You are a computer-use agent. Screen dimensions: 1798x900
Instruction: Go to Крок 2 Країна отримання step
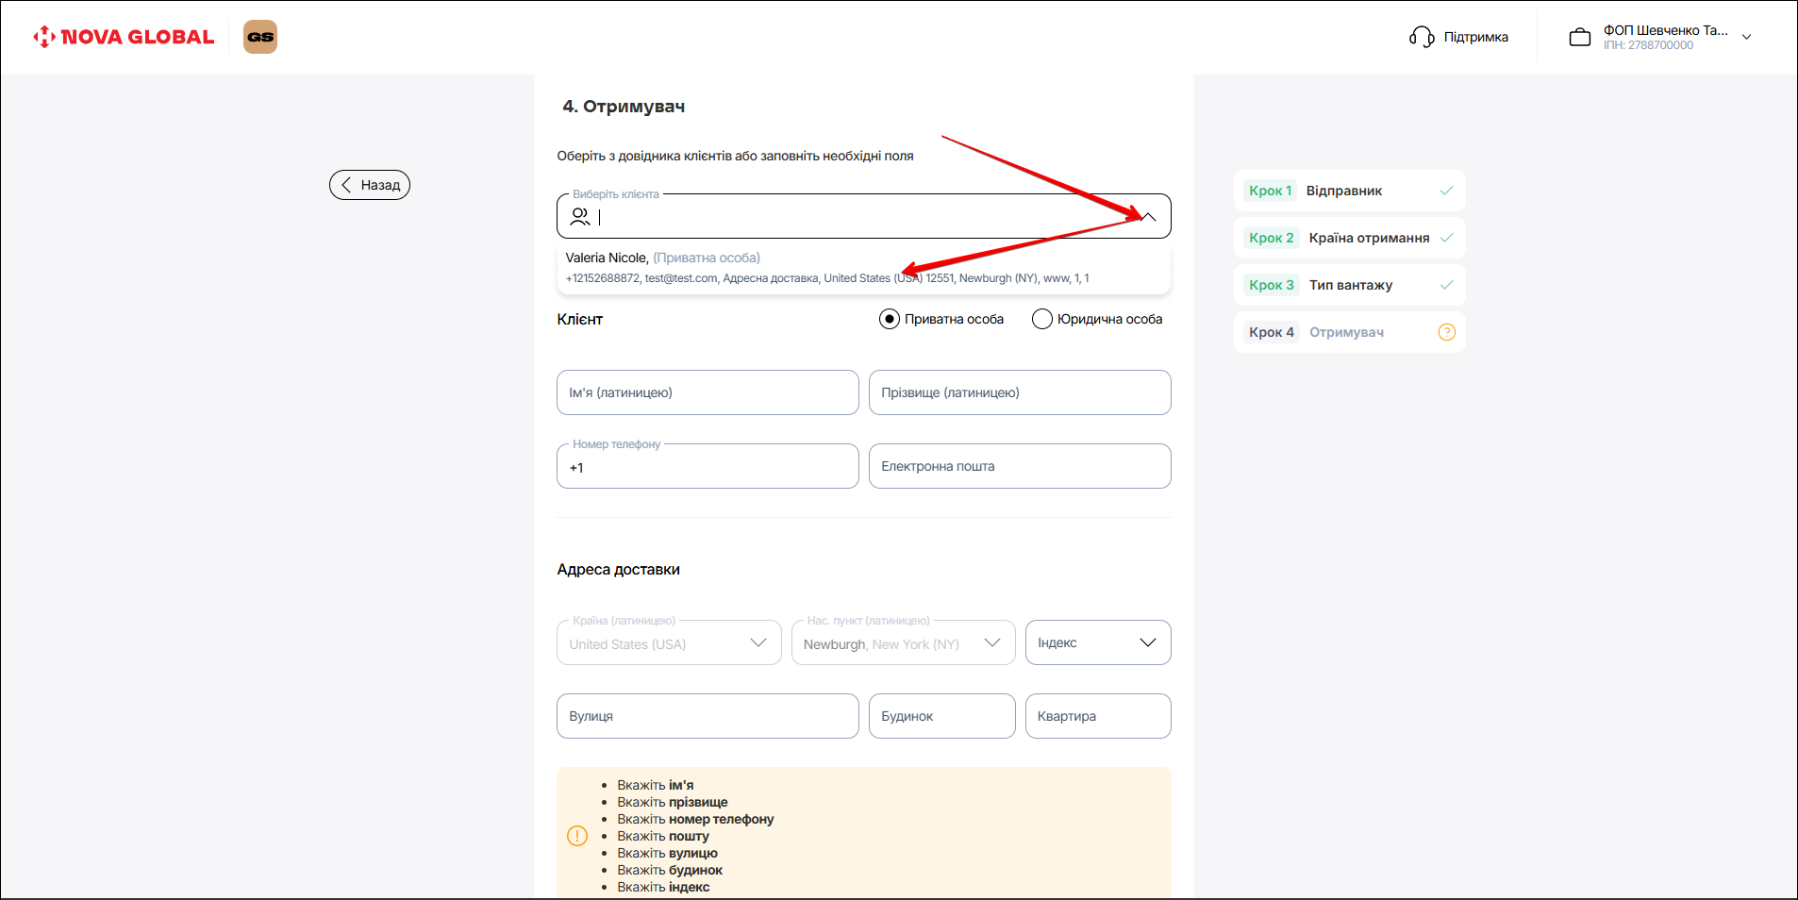coord(1348,238)
